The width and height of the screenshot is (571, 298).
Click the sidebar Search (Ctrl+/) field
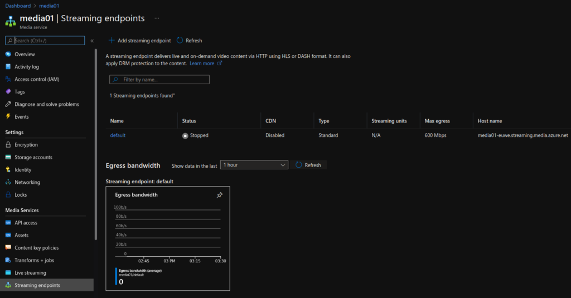point(45,41)
